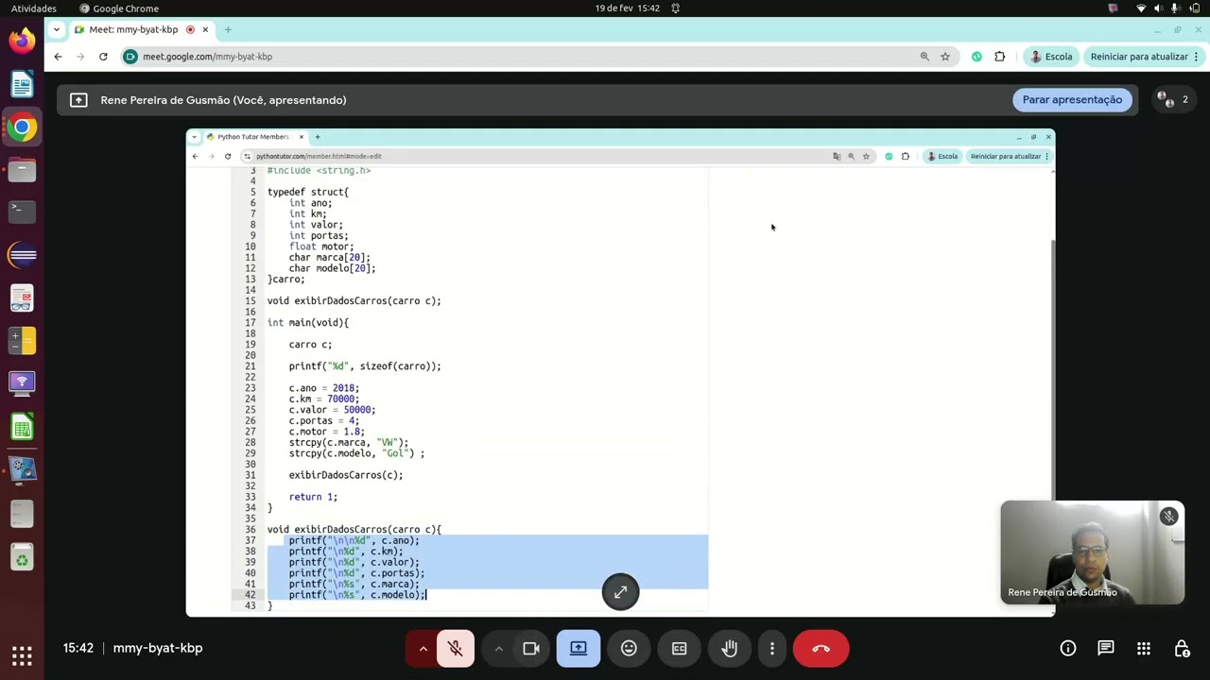1210x680 pixels.
Task: Go back in outer Chrome
Action: [58, 57]
